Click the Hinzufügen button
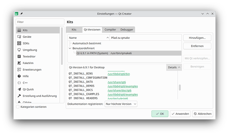Image resolution: width=229 pixels, height=135 pixels. 197,38
